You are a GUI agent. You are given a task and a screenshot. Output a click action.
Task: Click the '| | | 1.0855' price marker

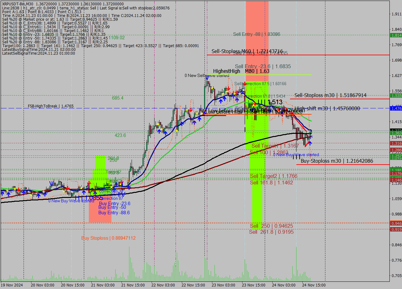point(89,198)
